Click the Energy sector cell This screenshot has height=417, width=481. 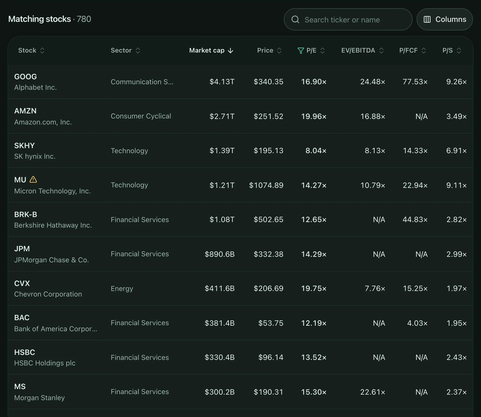pos(122,288)
